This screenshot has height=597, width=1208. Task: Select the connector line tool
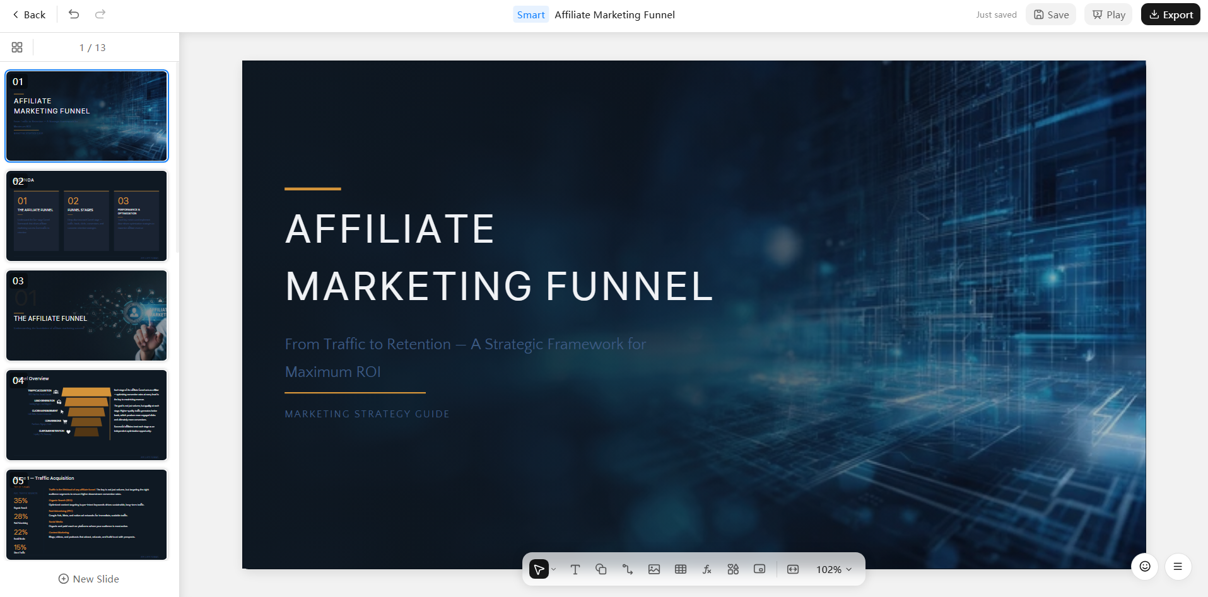(x=628, y=569)
